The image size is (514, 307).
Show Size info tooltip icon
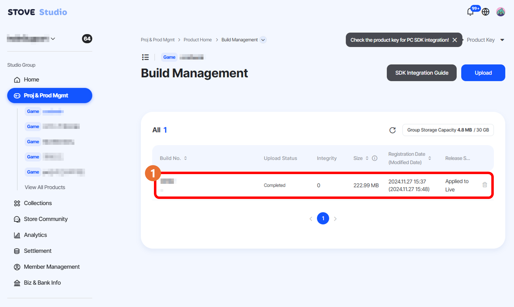(375, 158)
